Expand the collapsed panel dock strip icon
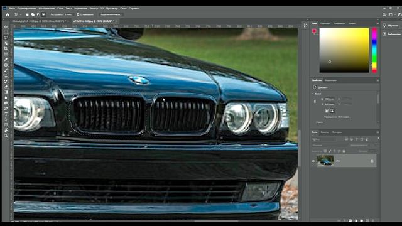The width and height of the screenshot is (402, 226). 305,25
